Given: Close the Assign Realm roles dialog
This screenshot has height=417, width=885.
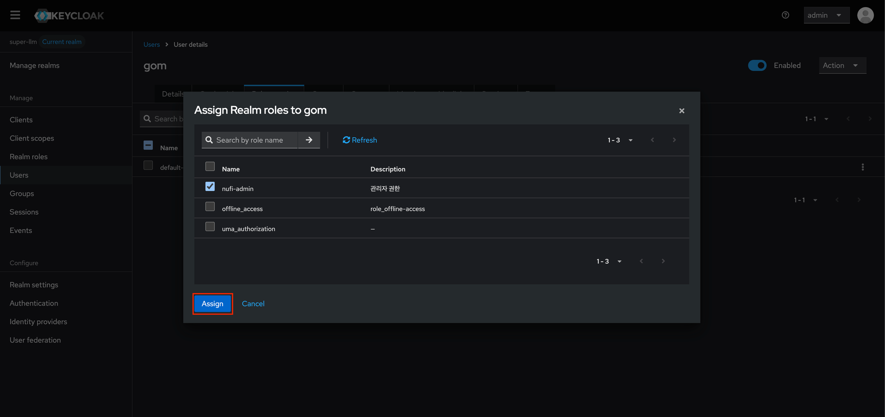Looking at the screenshot, I should click(x=681, y=111).
